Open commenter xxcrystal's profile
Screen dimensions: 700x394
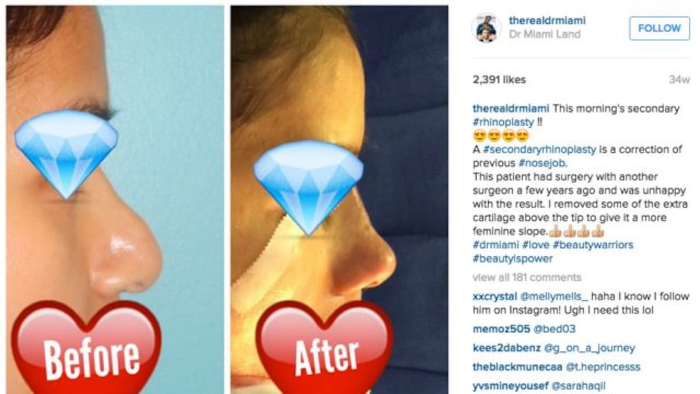[x=495, y=296]
